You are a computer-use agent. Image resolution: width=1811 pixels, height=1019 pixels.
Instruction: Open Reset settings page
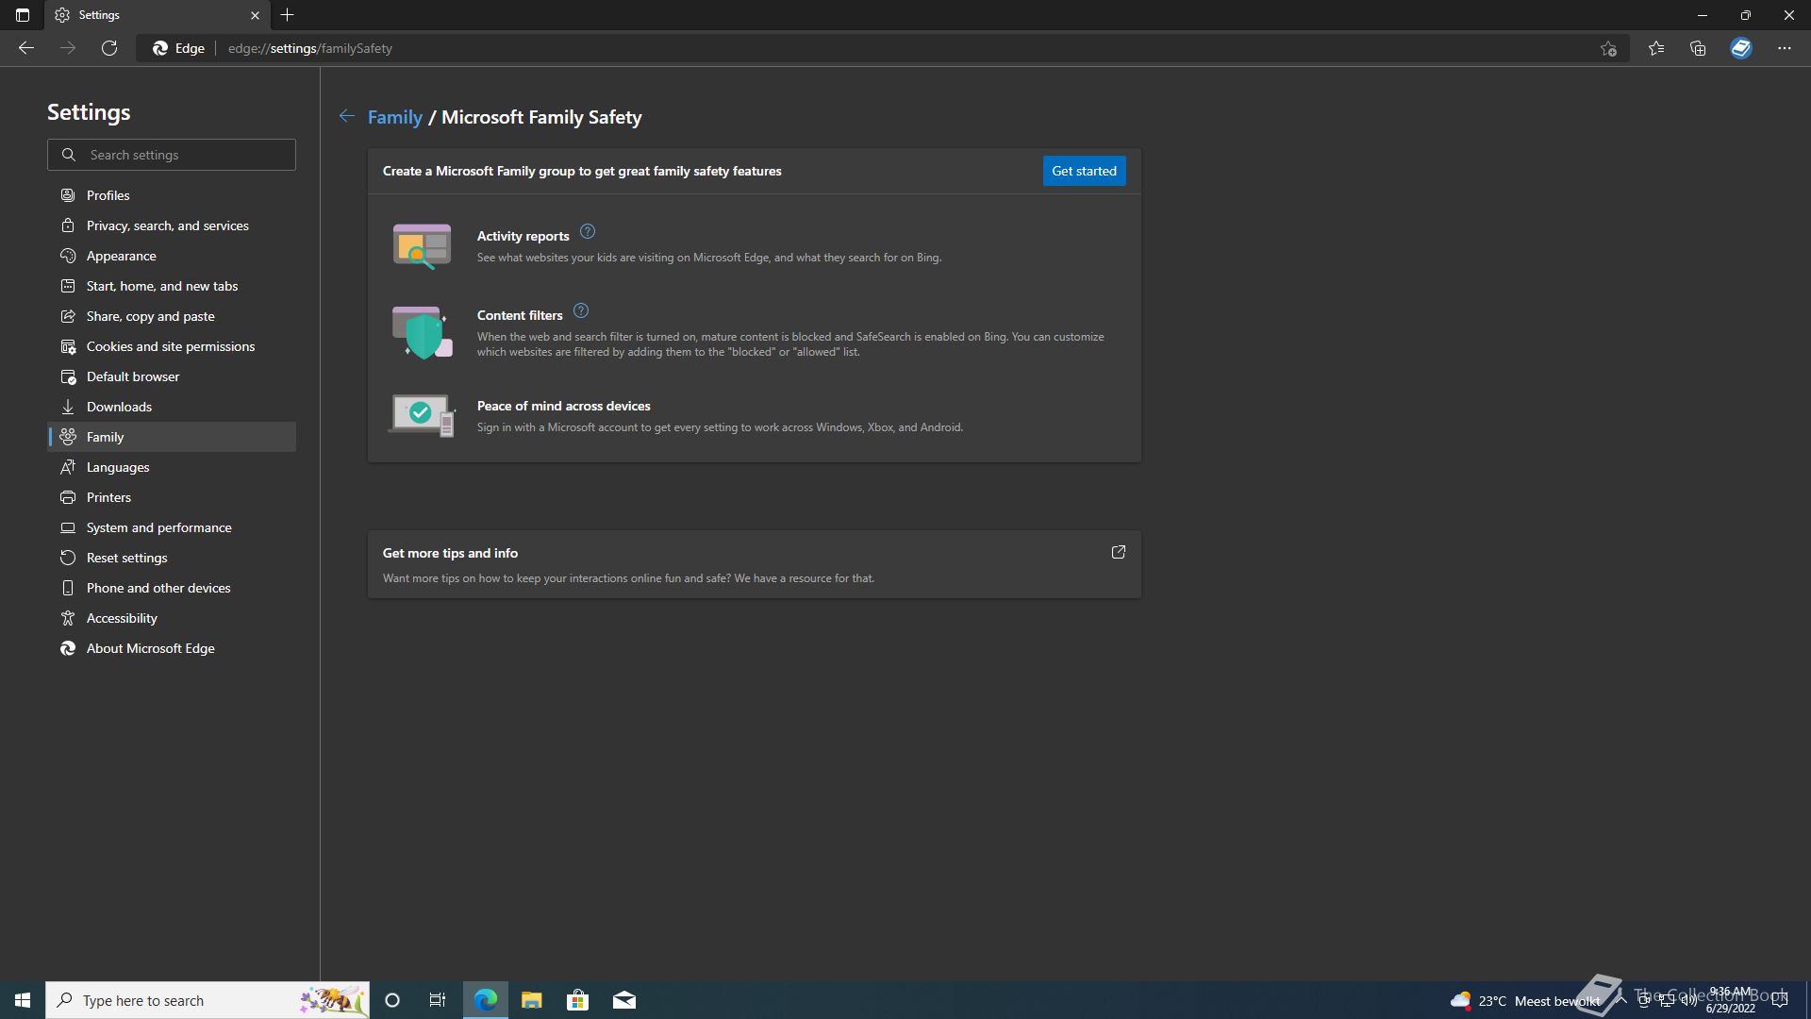(x=172, y=558)
